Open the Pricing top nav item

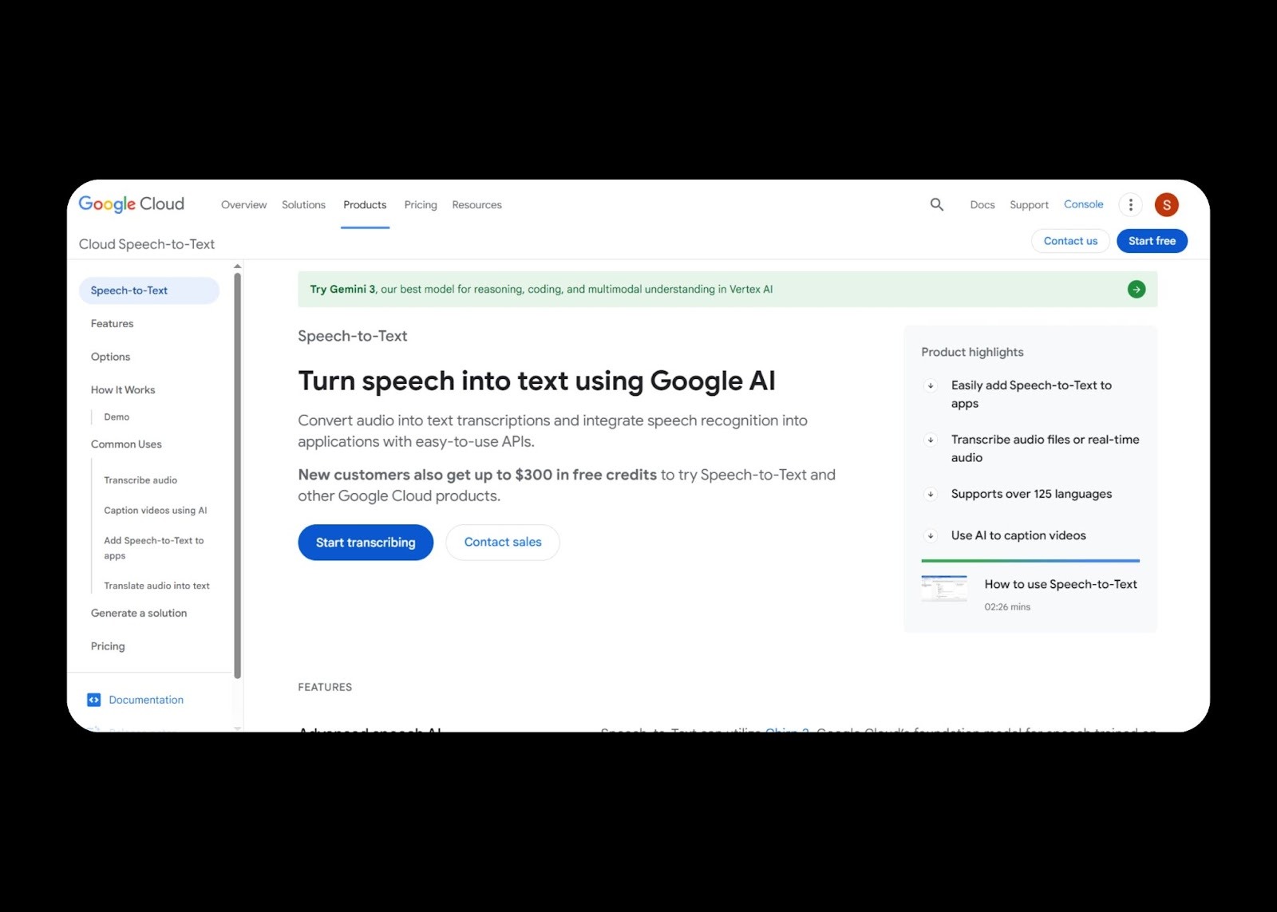coord(421,205)
